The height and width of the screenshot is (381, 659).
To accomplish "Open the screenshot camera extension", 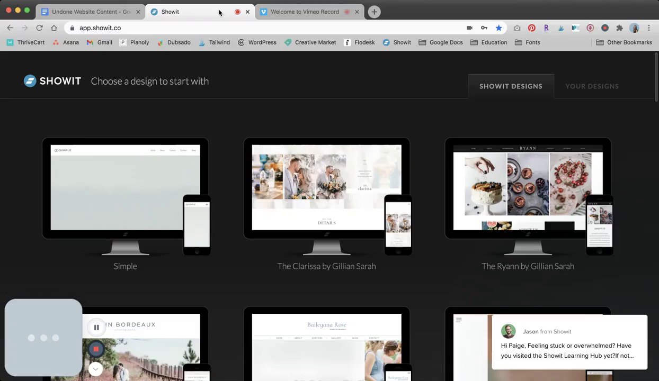I will coord(517,28).
